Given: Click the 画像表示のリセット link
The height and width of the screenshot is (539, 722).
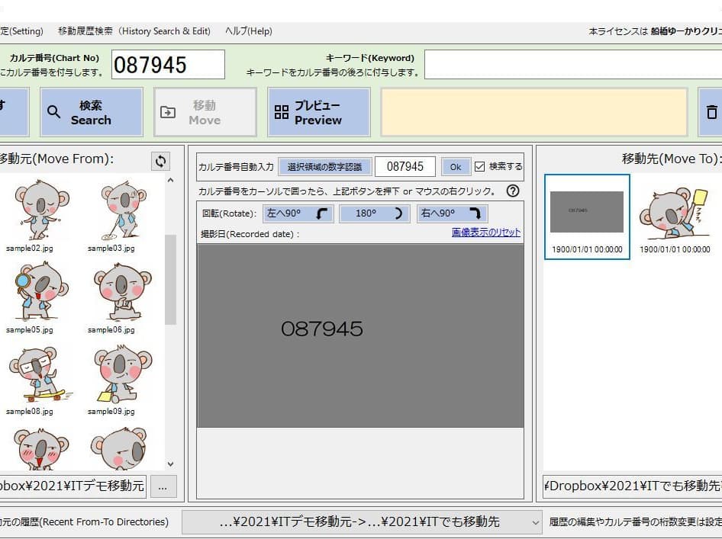Looking at the screenshot, I should [485, 233].
